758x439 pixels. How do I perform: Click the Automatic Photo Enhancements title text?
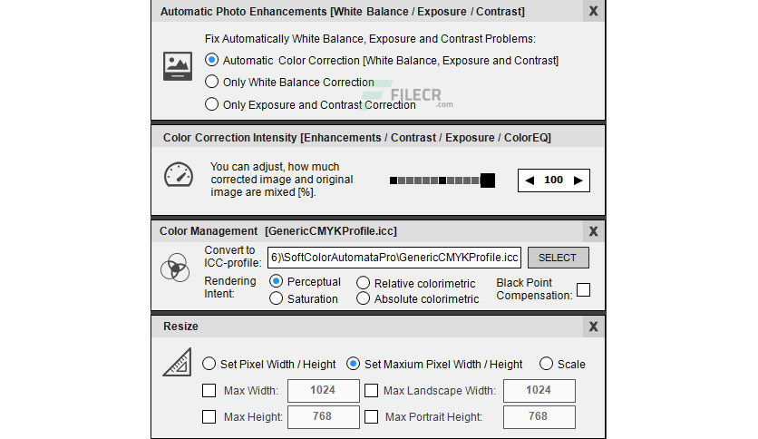[342, 12]
